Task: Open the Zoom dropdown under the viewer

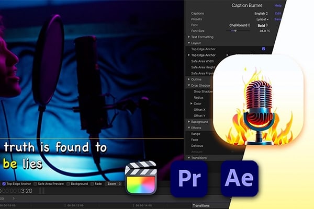Action: pos(114,184)
